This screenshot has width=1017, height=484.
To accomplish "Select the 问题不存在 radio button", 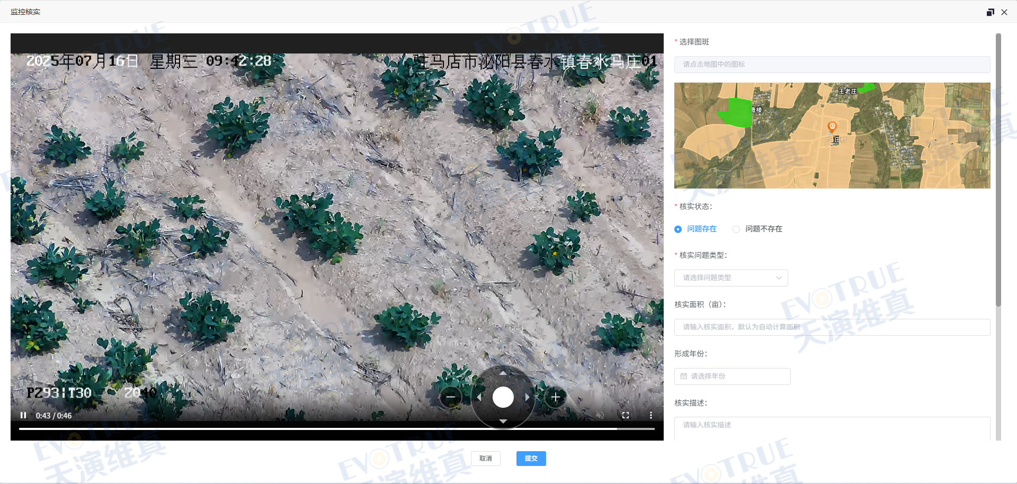I will pos(736,229).
